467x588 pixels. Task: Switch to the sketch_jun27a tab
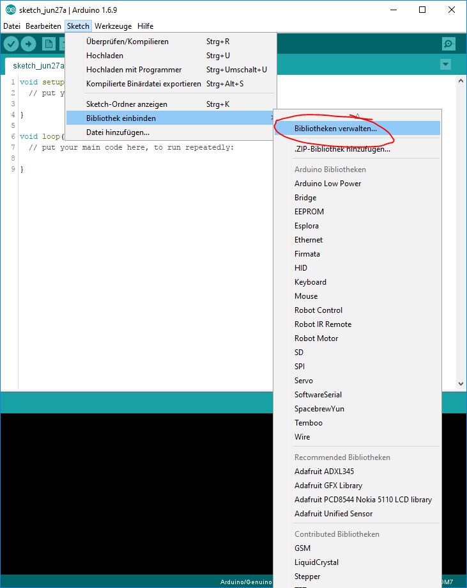[37, 65]
